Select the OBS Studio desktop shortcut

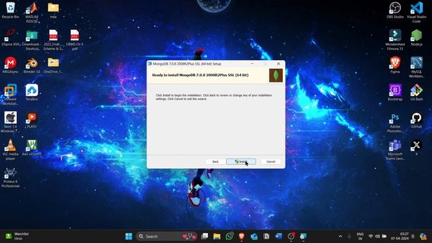(x=395, y=11)
